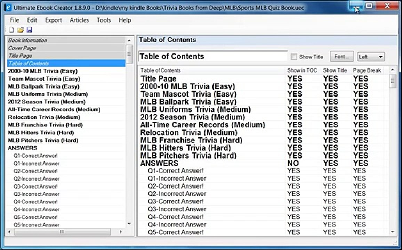Select 2012 Season Trivia (Medium) in the left list

pos(66,102)
